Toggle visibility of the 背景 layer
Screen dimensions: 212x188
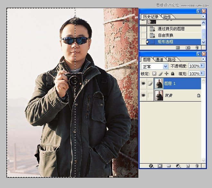click(143, 95)
